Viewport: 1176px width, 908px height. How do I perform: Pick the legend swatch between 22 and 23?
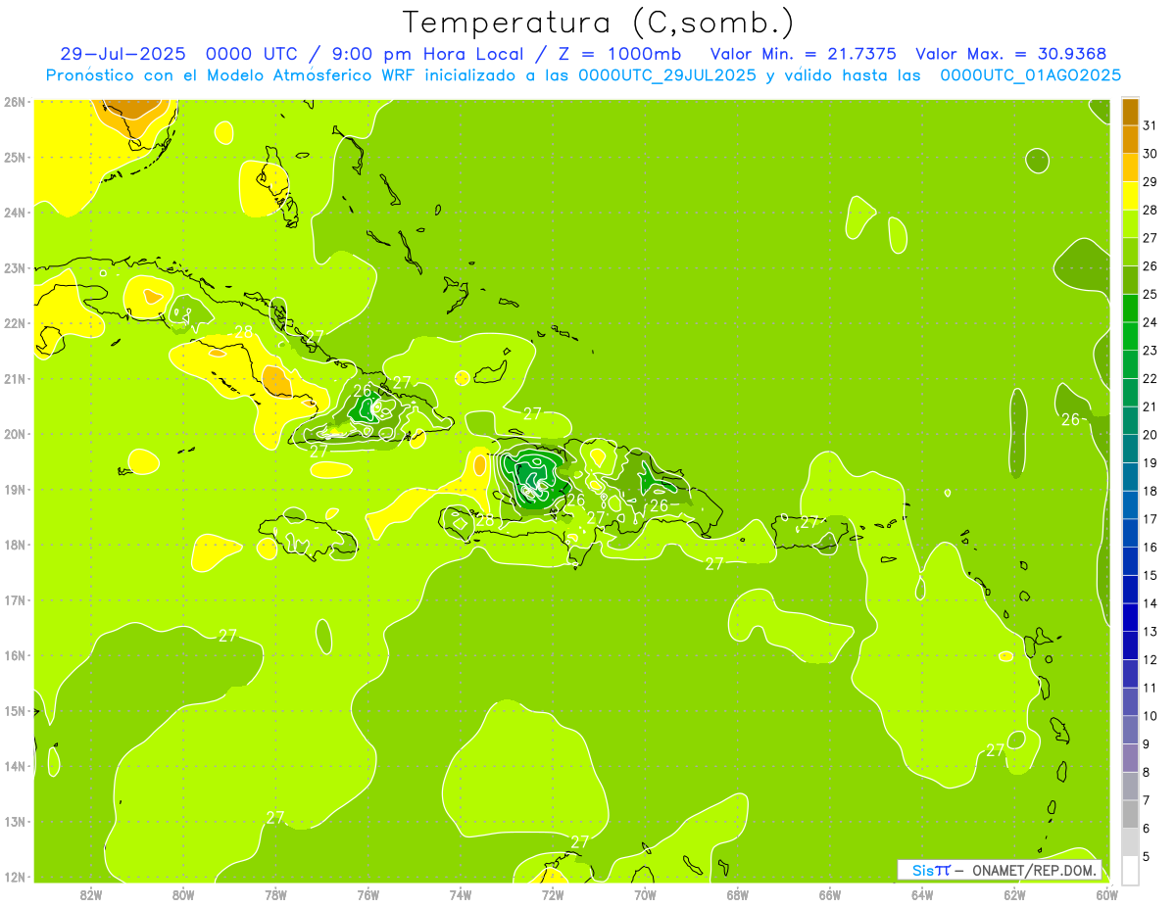tap(1130, 363)
